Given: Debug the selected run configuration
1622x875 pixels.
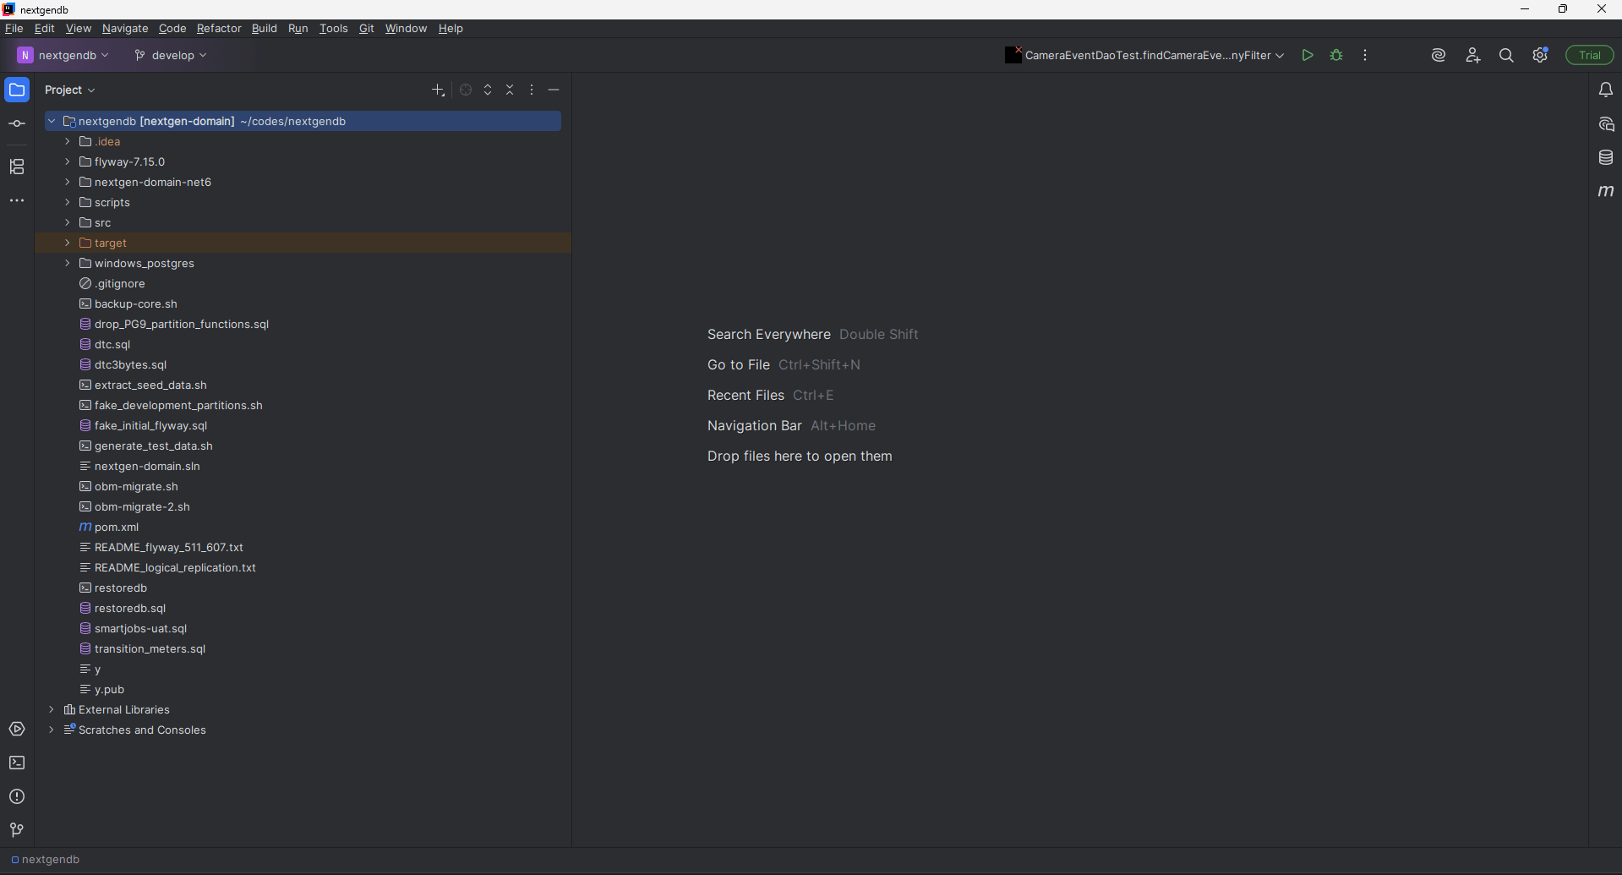Looking at the screenshot, I should (x=1336, y=55).
